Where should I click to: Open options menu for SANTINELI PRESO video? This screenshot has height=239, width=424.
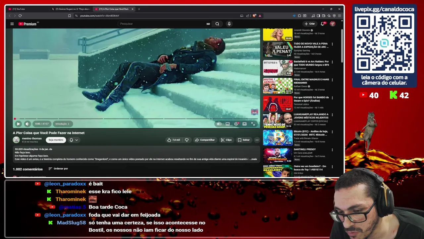(332, 150)
